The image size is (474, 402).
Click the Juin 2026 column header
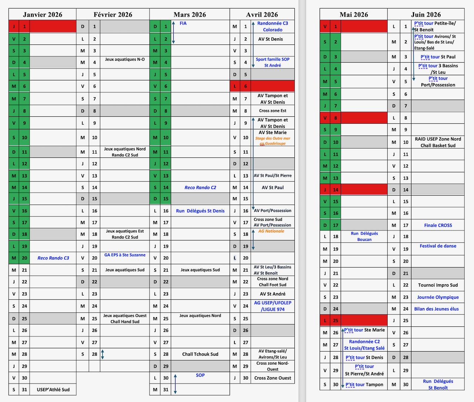(x=426, y=15)
